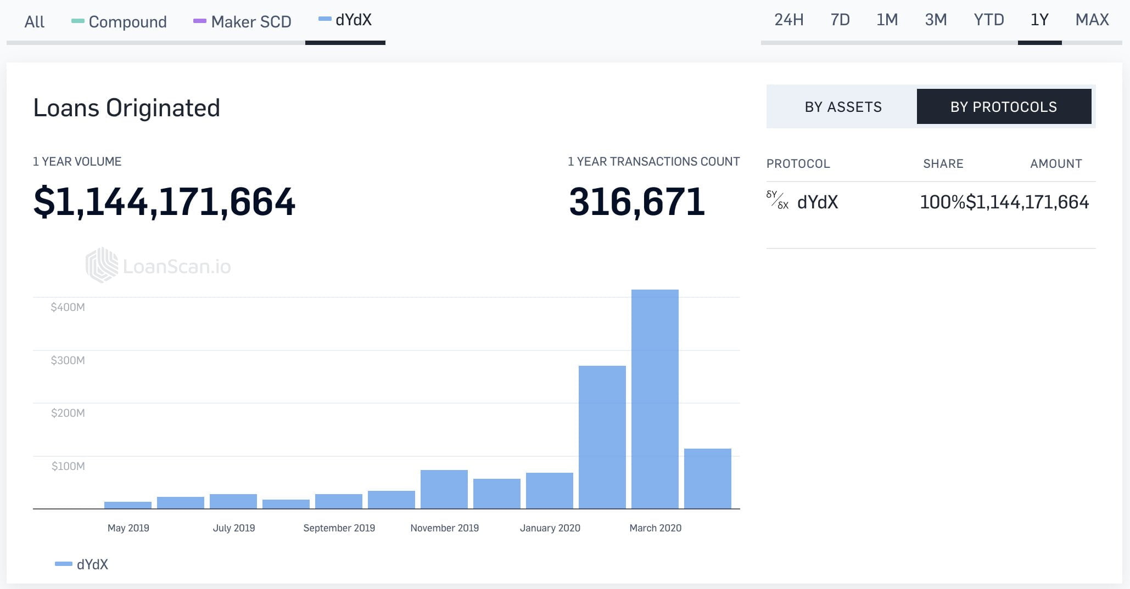Screen dimensions: 1130x589
Task: Select the YTD time range
Action: [x=988, y=20]
